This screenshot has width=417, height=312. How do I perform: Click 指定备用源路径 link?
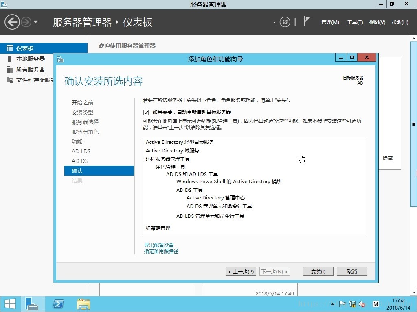tap(161, 251)
